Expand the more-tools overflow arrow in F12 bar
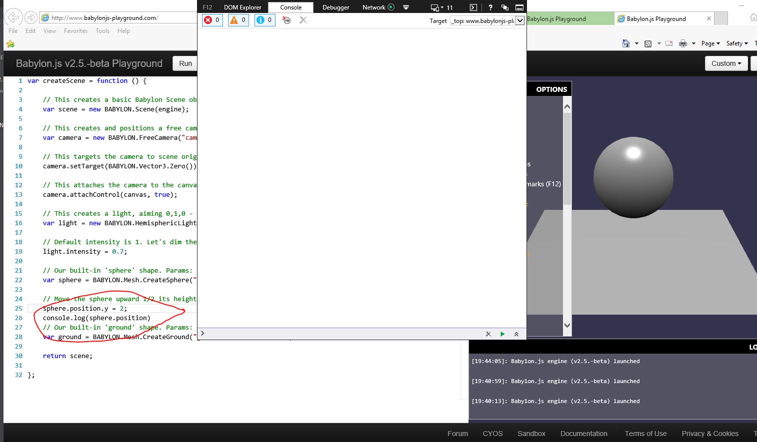This screenshot has width=757, height=442. [406, 7]
